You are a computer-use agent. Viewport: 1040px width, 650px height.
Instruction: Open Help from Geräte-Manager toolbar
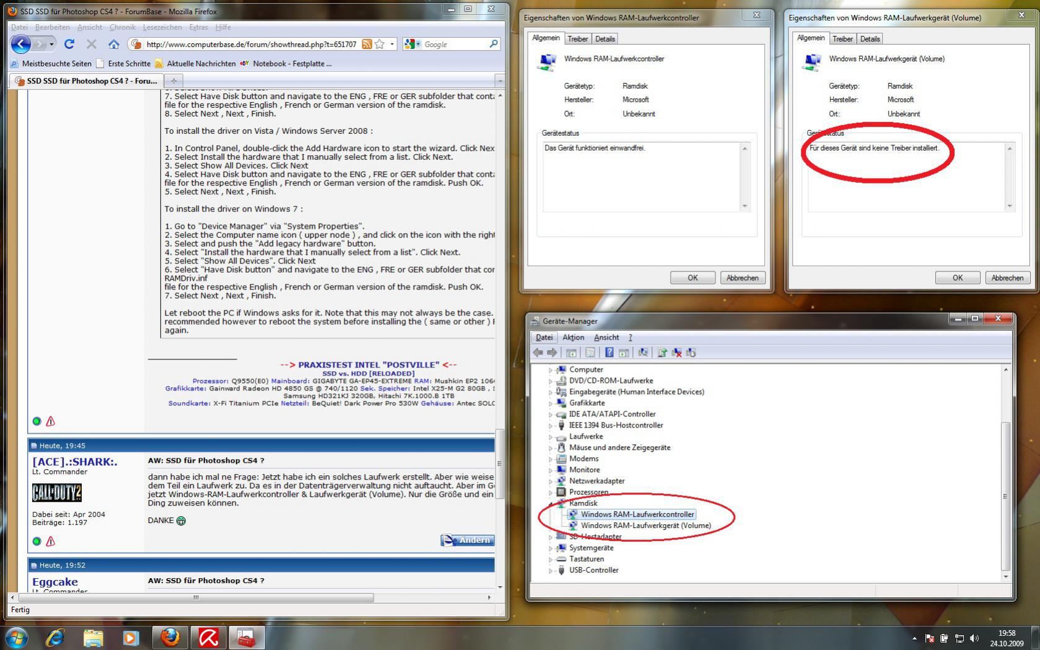(610, 353)
